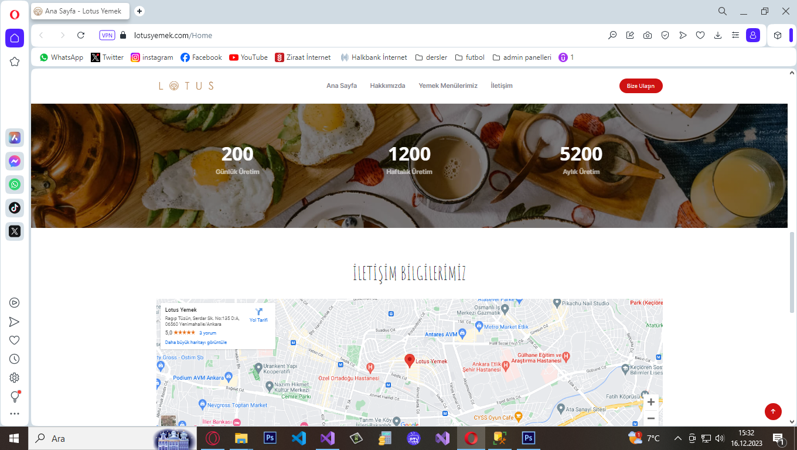Open Opera sidebar settings gear
The width and height of the screenshot is (797, 450).
pyautogui.click(x=15, y=378)
